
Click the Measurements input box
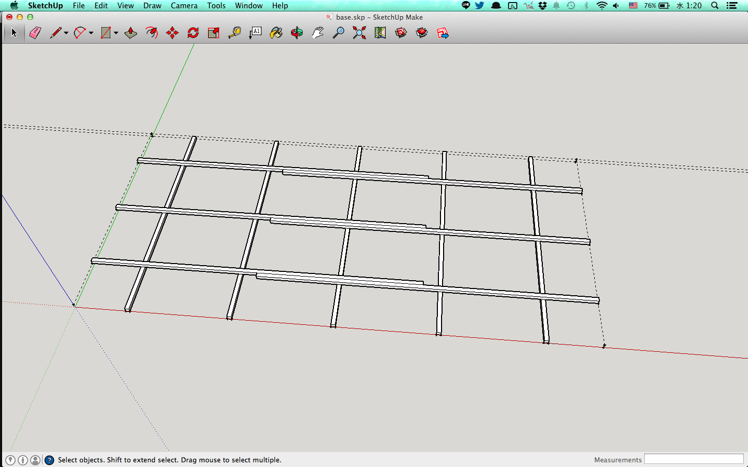(x=693, y=459)
